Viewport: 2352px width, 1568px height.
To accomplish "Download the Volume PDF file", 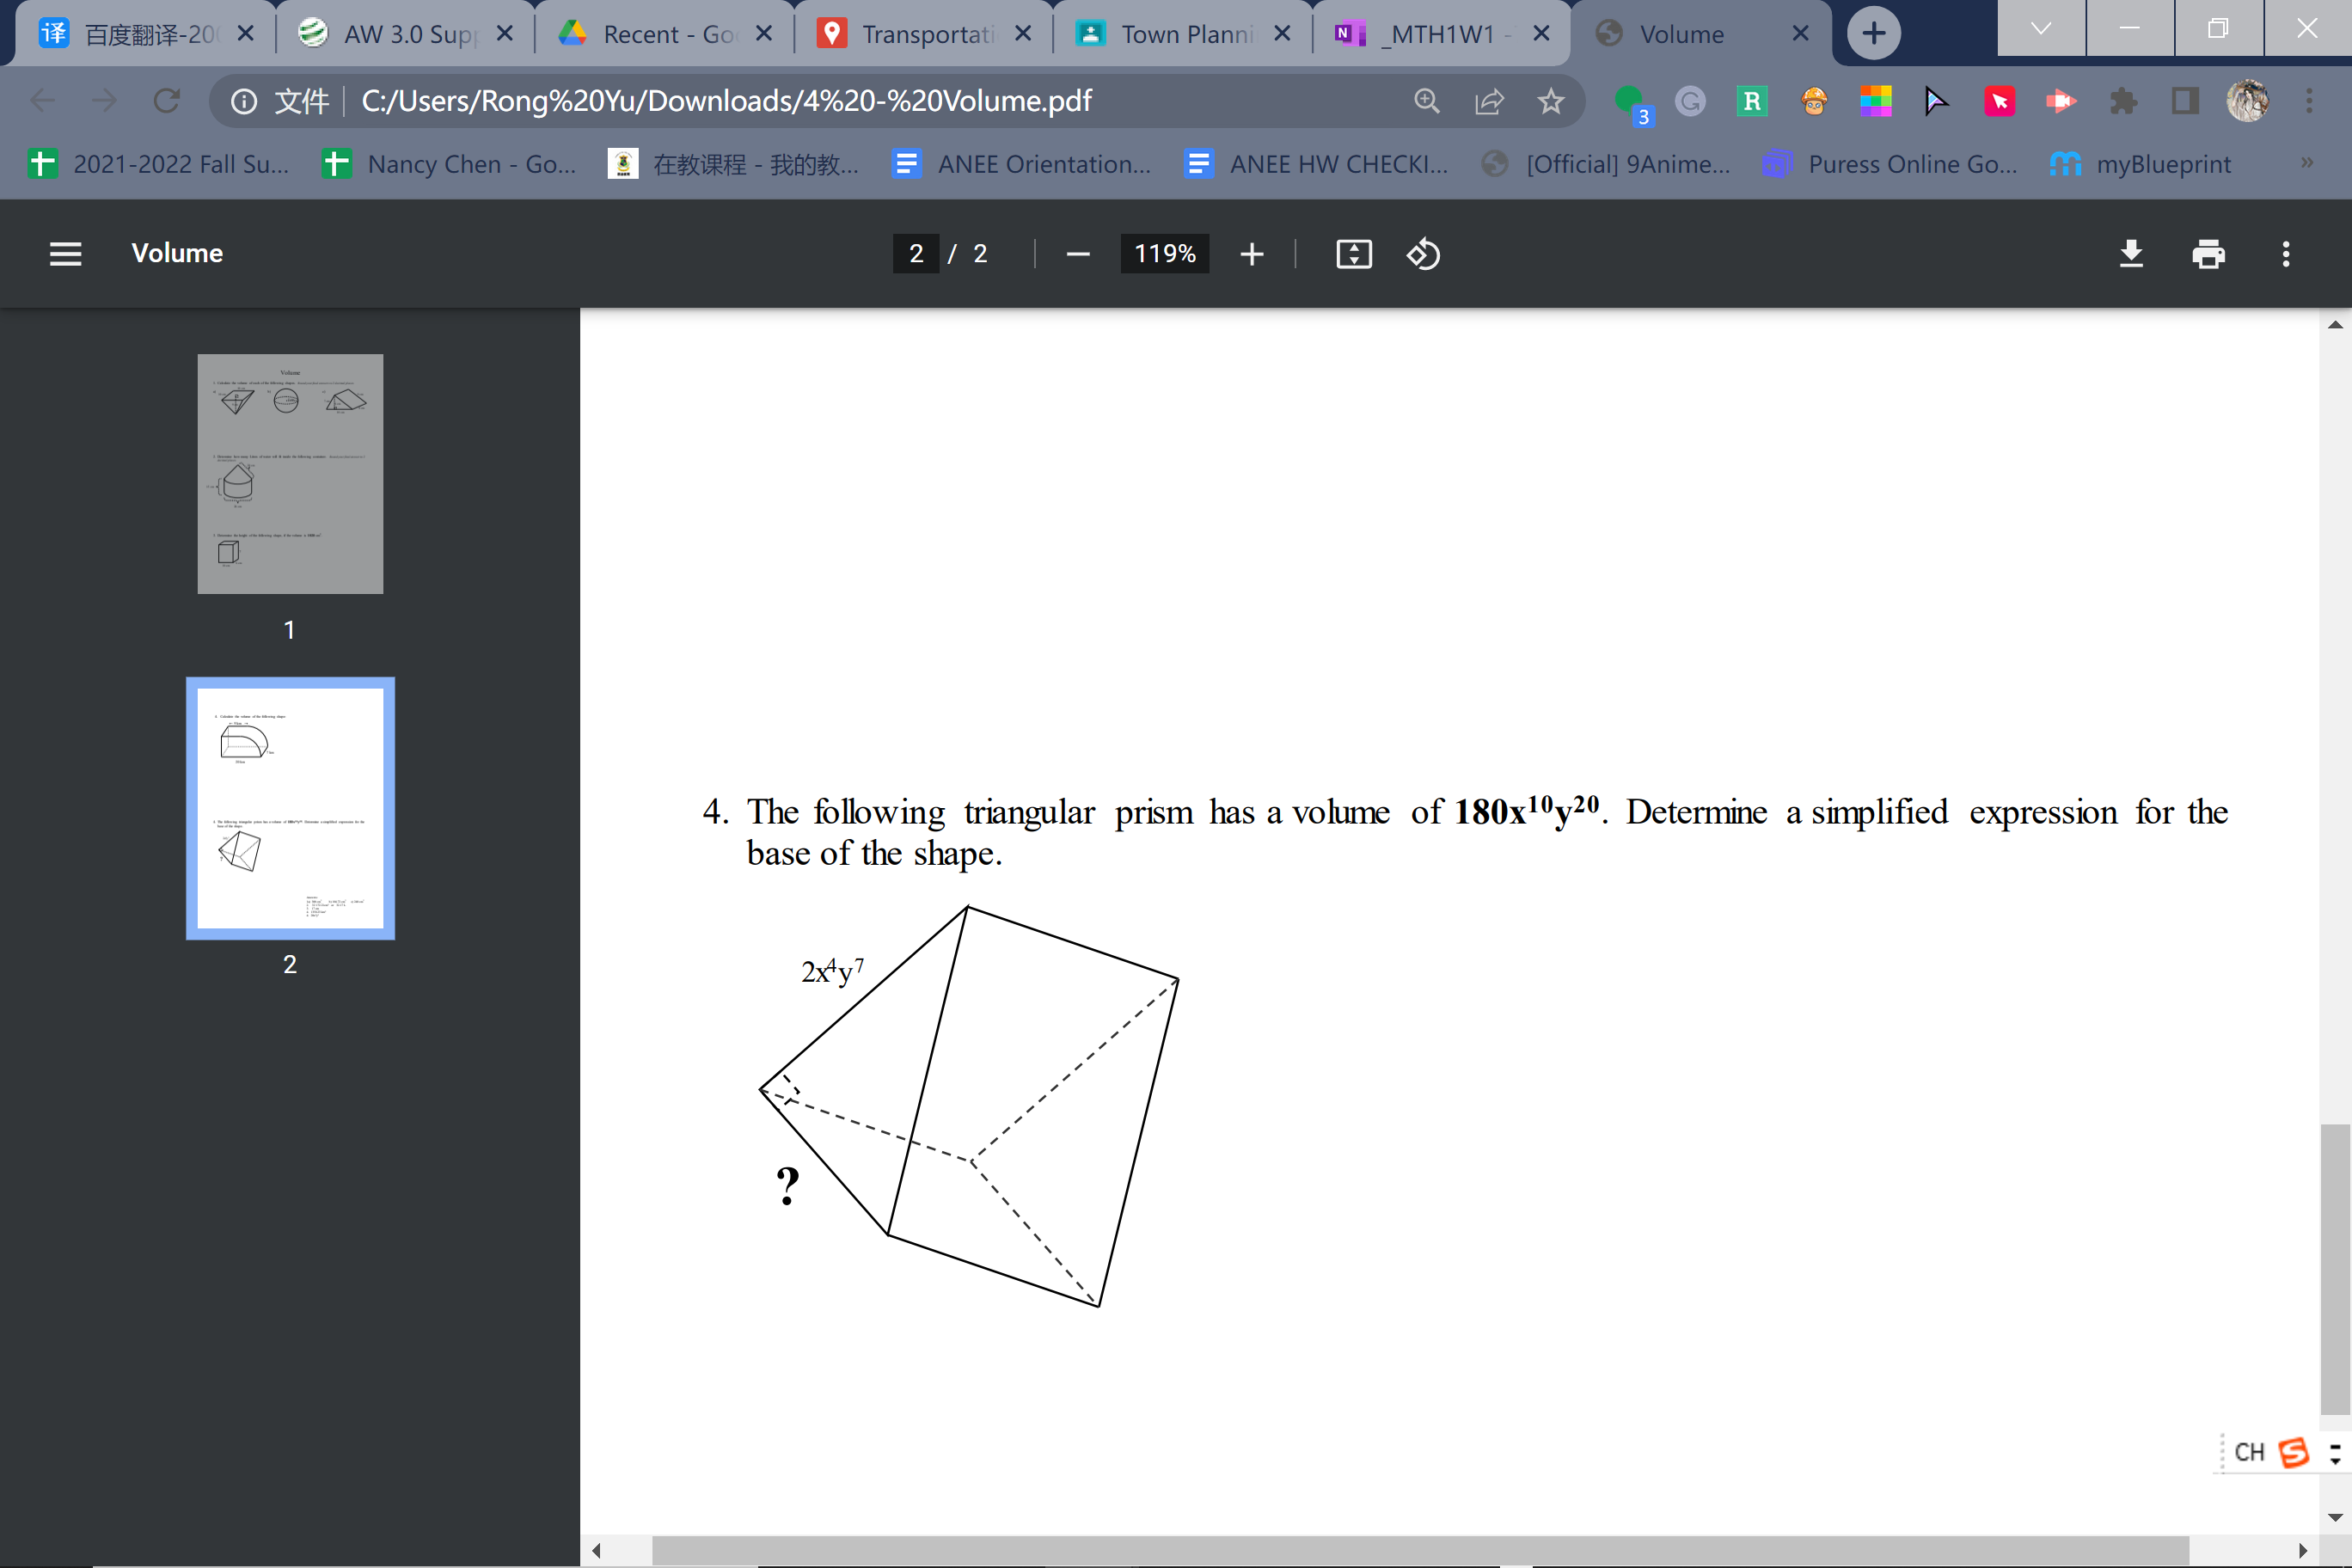I will point(2130,254).
